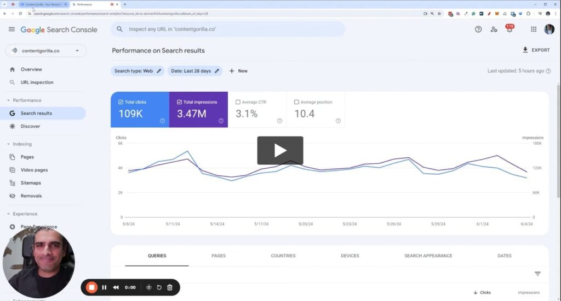The image size is (561, 301).
Task: Stop the screen recording
Action: [x=92, y=287]
